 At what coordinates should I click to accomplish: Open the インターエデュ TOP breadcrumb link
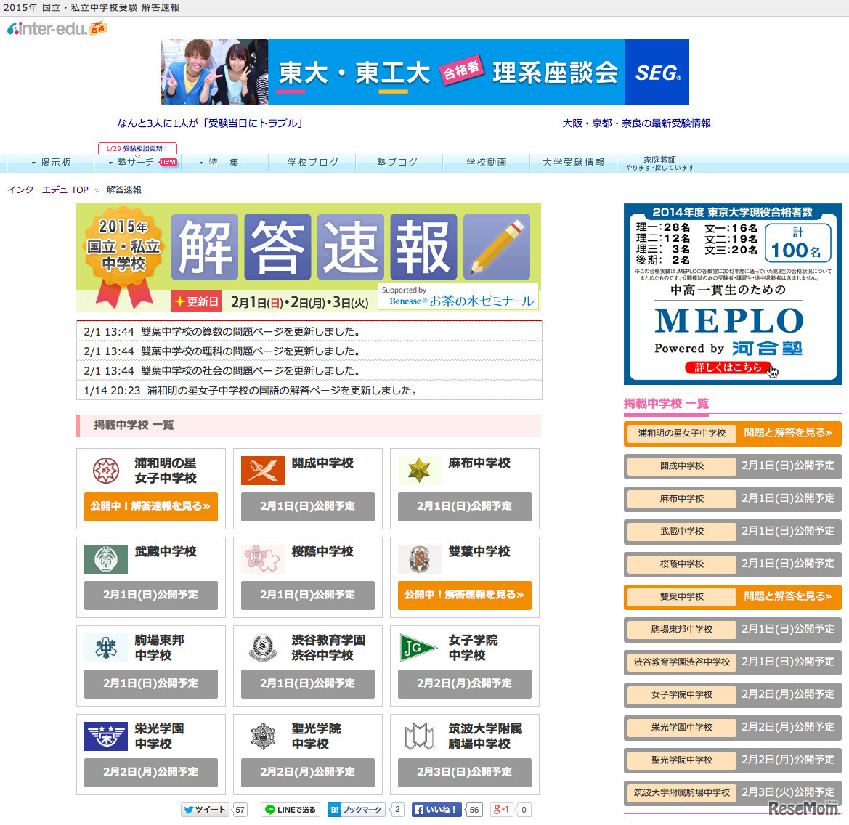tap(46, 189)
